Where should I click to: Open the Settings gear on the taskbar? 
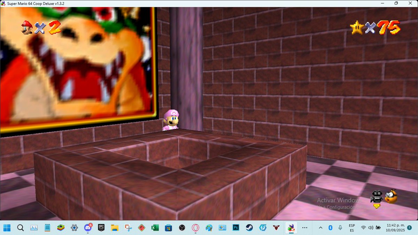coord(74,228)
